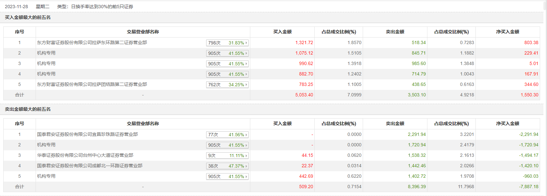Open 东方财富证券拉萨团结路第二证券营业部 link
This screenshot has height=196, width=547.
coord(92,84)
